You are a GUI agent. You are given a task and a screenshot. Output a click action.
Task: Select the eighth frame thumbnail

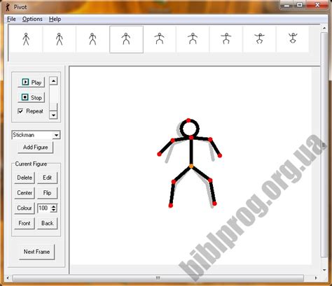(260, 39)
